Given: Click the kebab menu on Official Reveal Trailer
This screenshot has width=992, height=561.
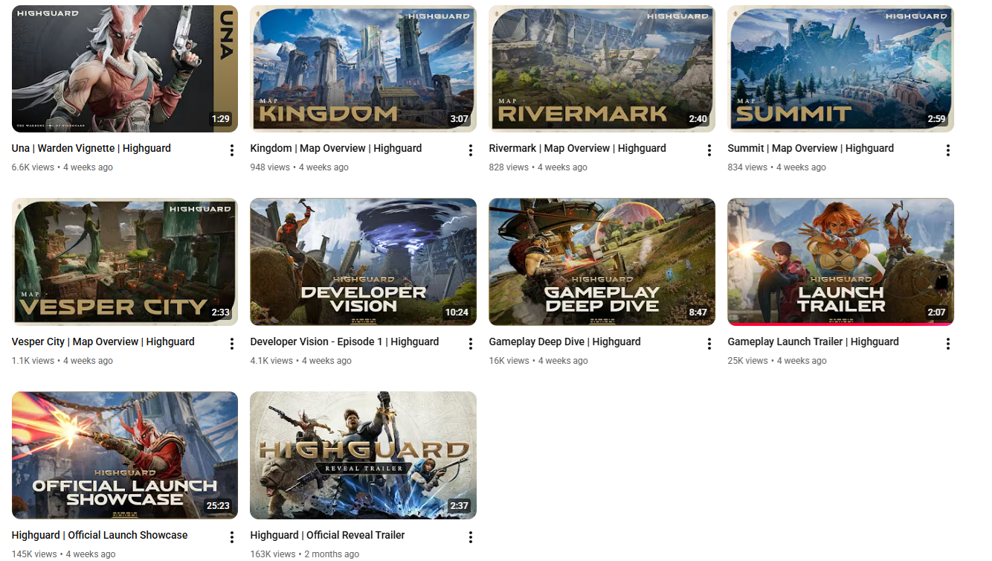Looking at the screenshot, I should tap(470, 536).
